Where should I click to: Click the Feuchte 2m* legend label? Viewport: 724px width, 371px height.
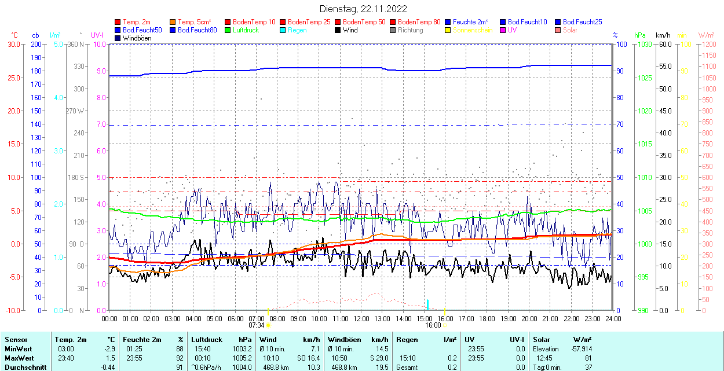click(x=471, y=22)
